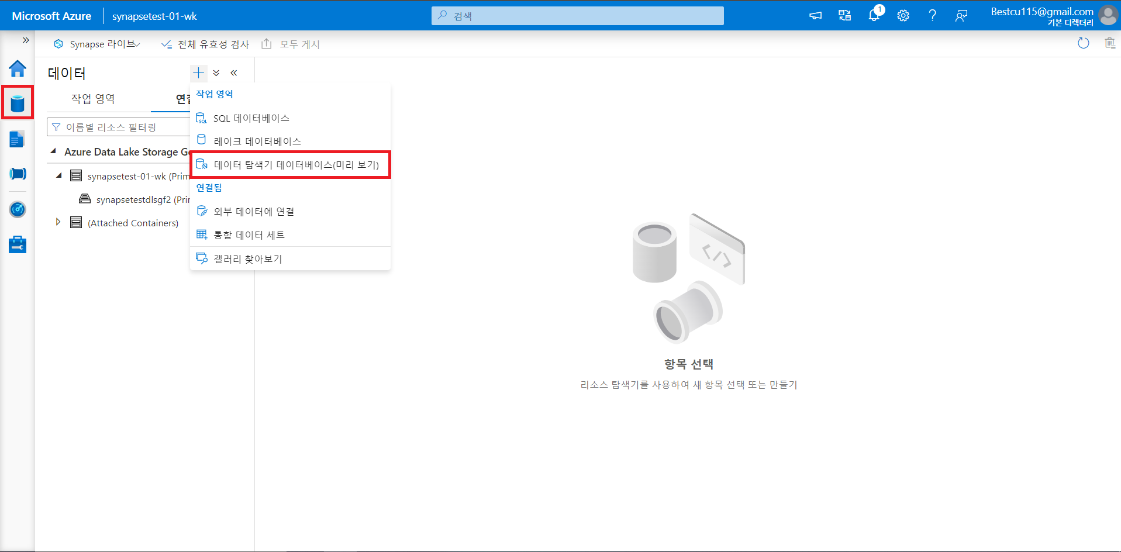
Task: Choose 레이크 데이터베이스 from the menu
Action: [x=290, y=142]
